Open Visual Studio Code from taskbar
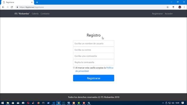 (x=53, y=103)
